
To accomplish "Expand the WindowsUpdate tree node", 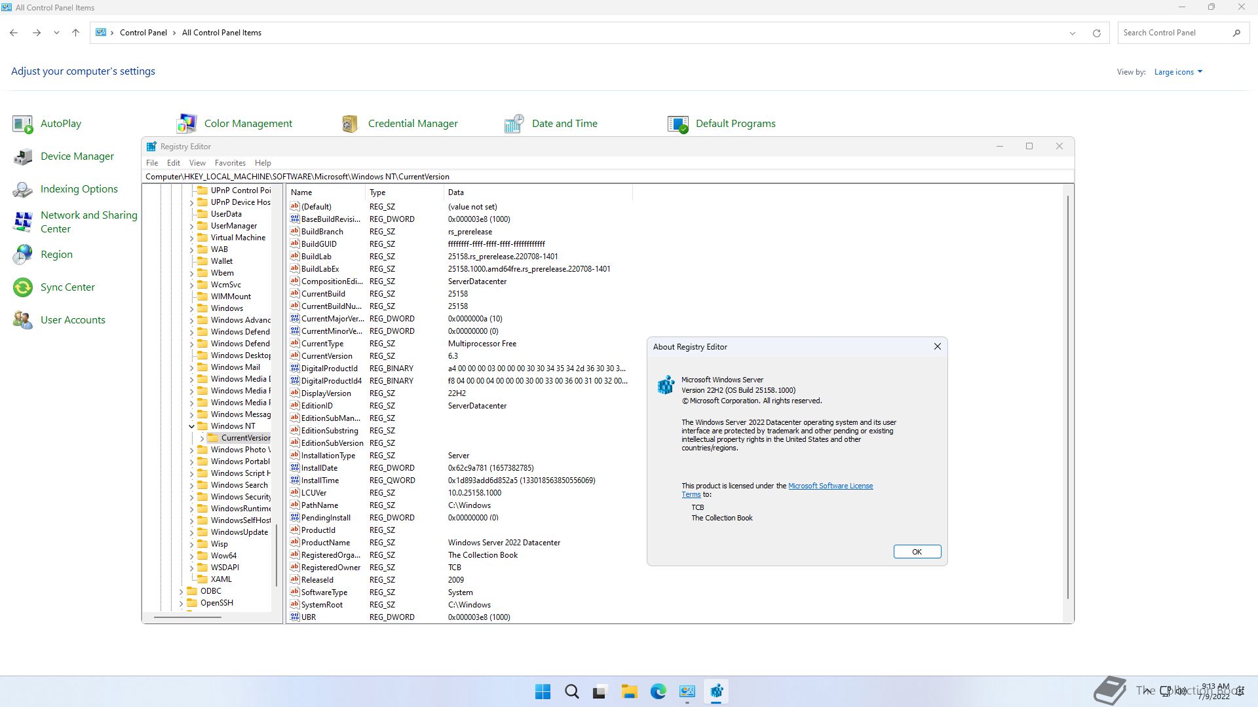I will point(192,532).
